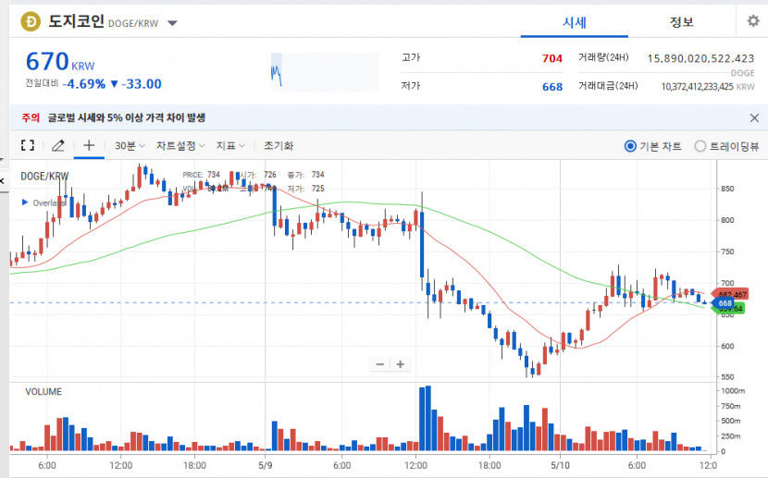Click the mini price sparkline thumbnail
Image resolution: width=768 pixels, height=478 pixels.
(325, 72)
